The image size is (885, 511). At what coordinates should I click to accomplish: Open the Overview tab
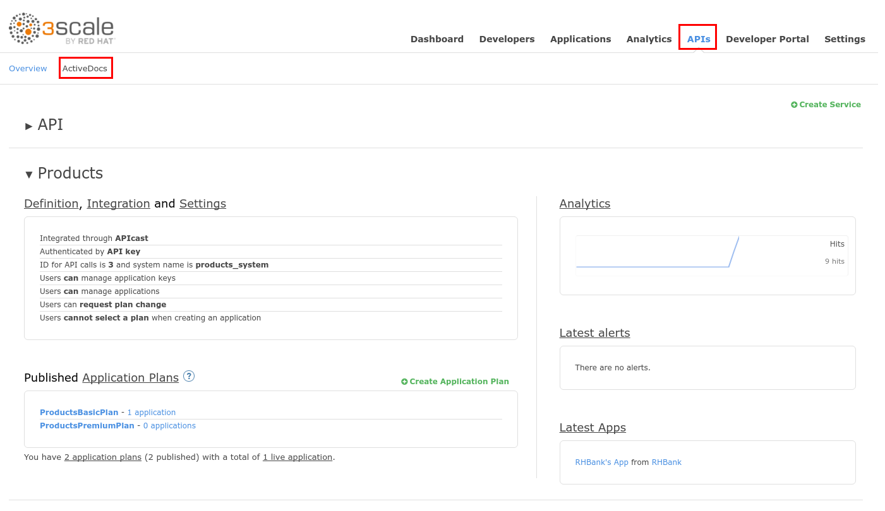point(28,68)
